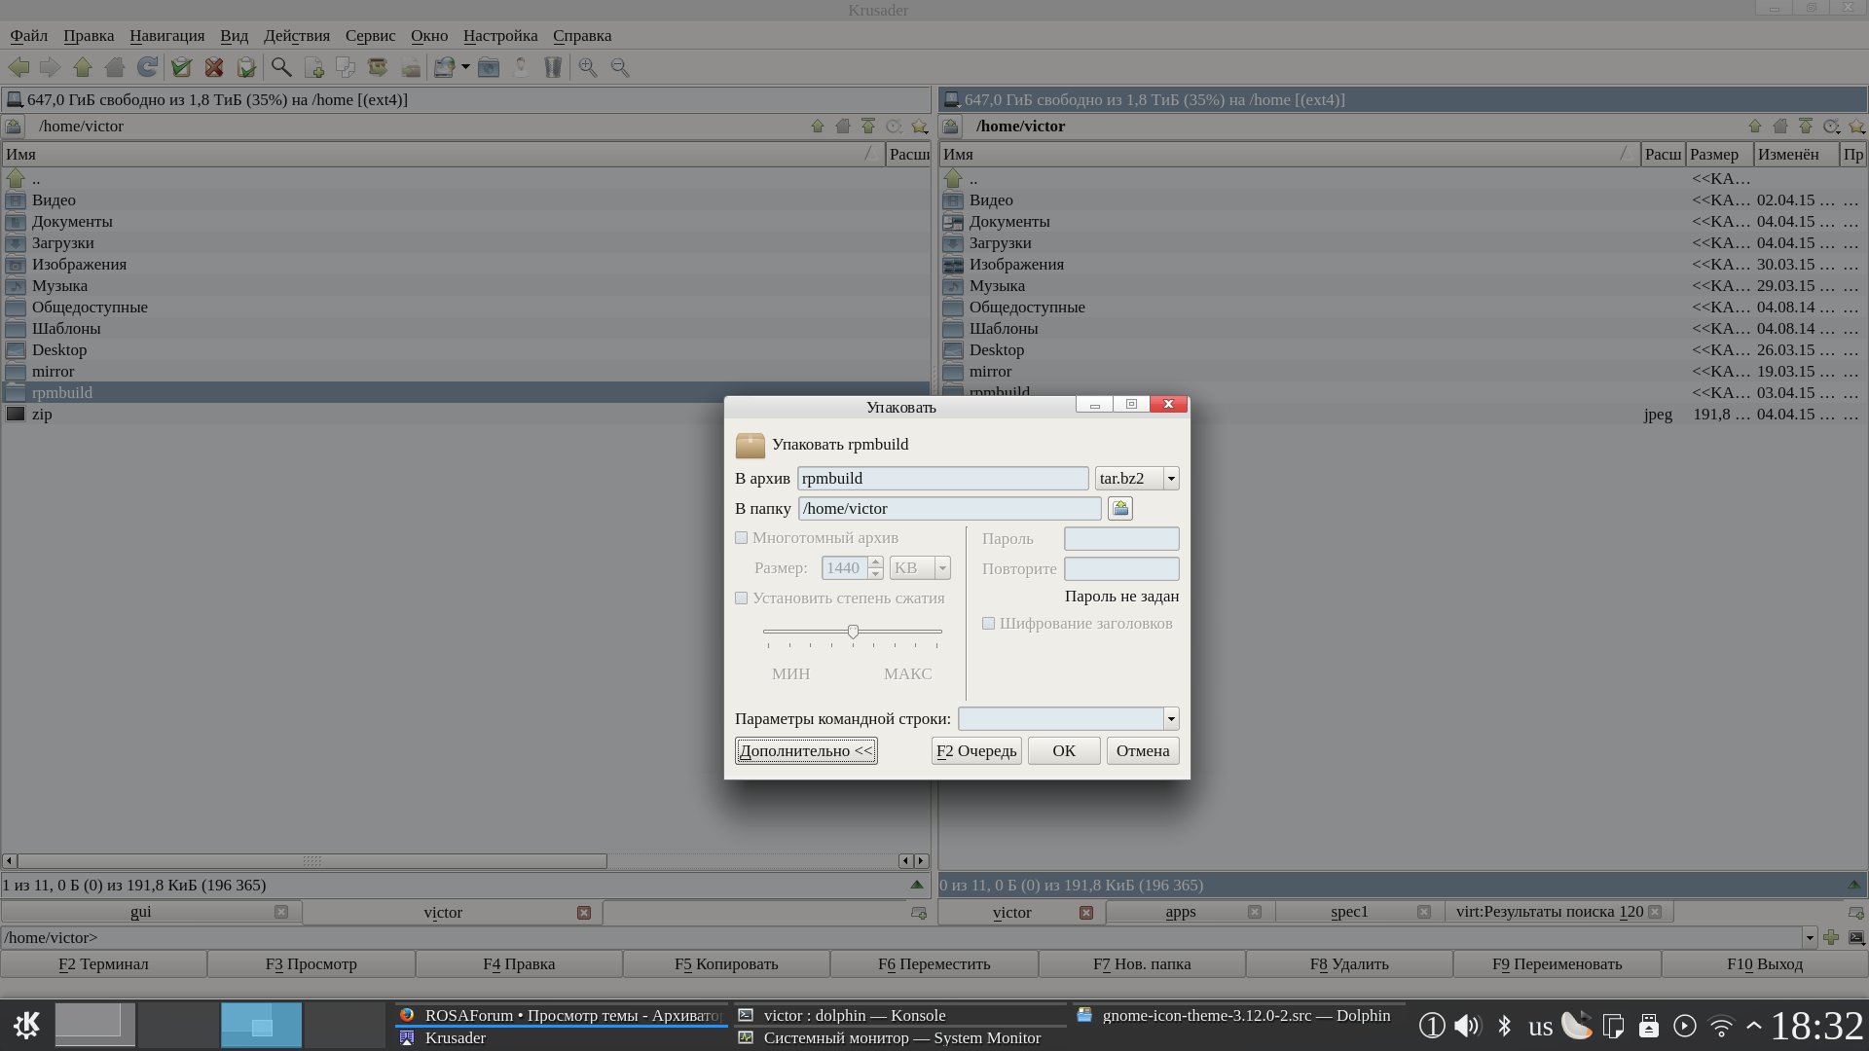Click the Unselect All red X icon
The height and width of the screenshot is (1051, 1869).
pos(214,67)
